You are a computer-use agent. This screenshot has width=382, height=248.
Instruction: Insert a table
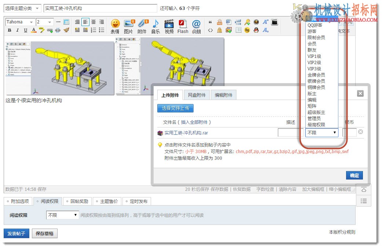(66, 22)
